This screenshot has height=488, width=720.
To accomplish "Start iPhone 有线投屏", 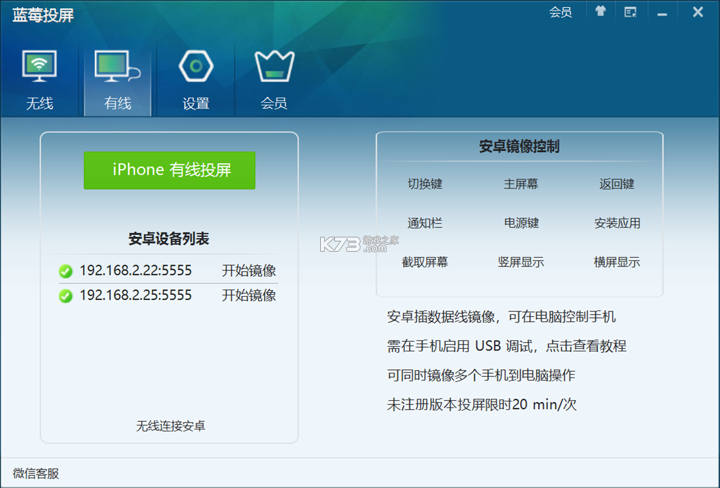I will (x=170, y=170).
